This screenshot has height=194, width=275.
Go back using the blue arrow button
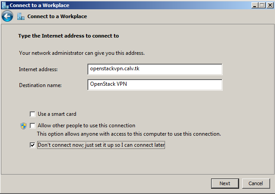(x=7, y=17)
